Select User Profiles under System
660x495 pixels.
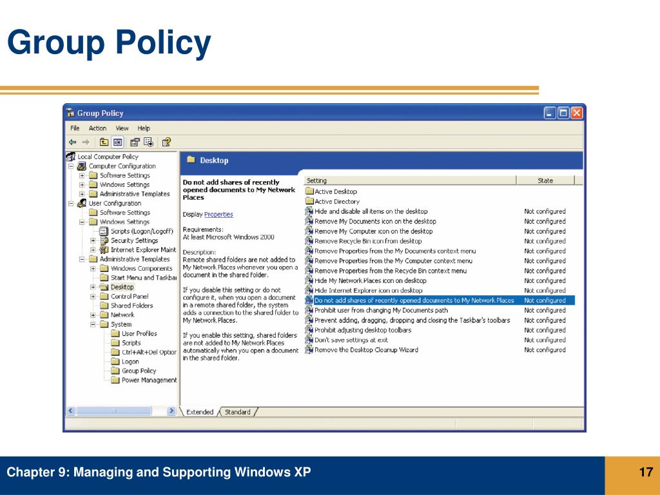tap(139, 334)
